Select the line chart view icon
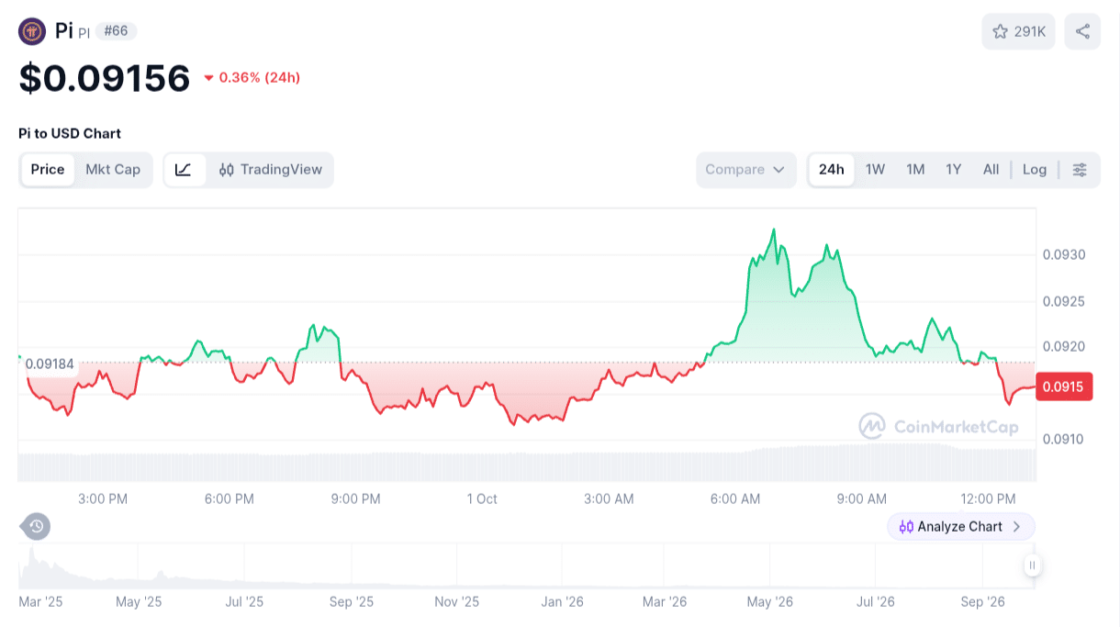 [x=184, y=170]
